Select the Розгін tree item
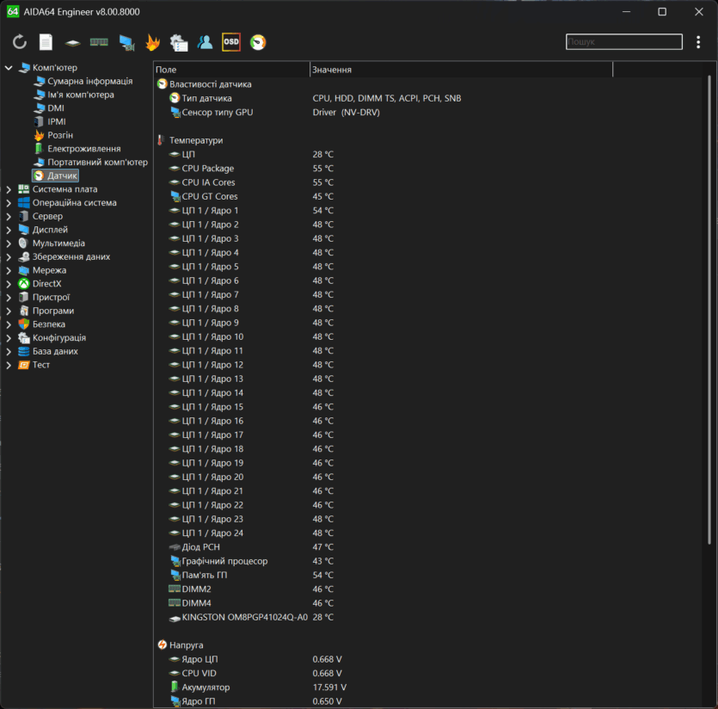 click(x=60, y=135)
